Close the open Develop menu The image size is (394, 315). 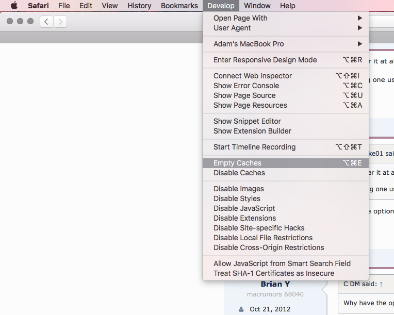coord(221,6)
